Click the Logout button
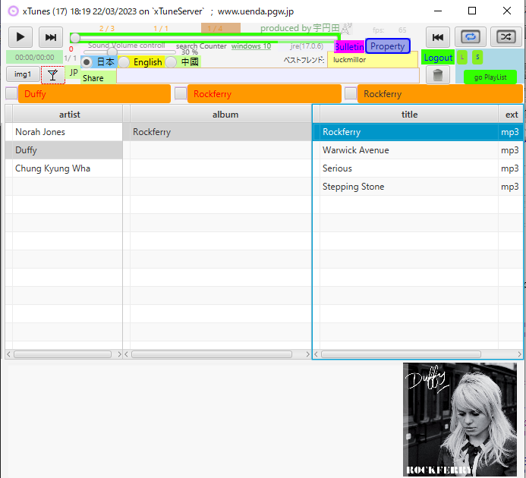 coord(438,58)
